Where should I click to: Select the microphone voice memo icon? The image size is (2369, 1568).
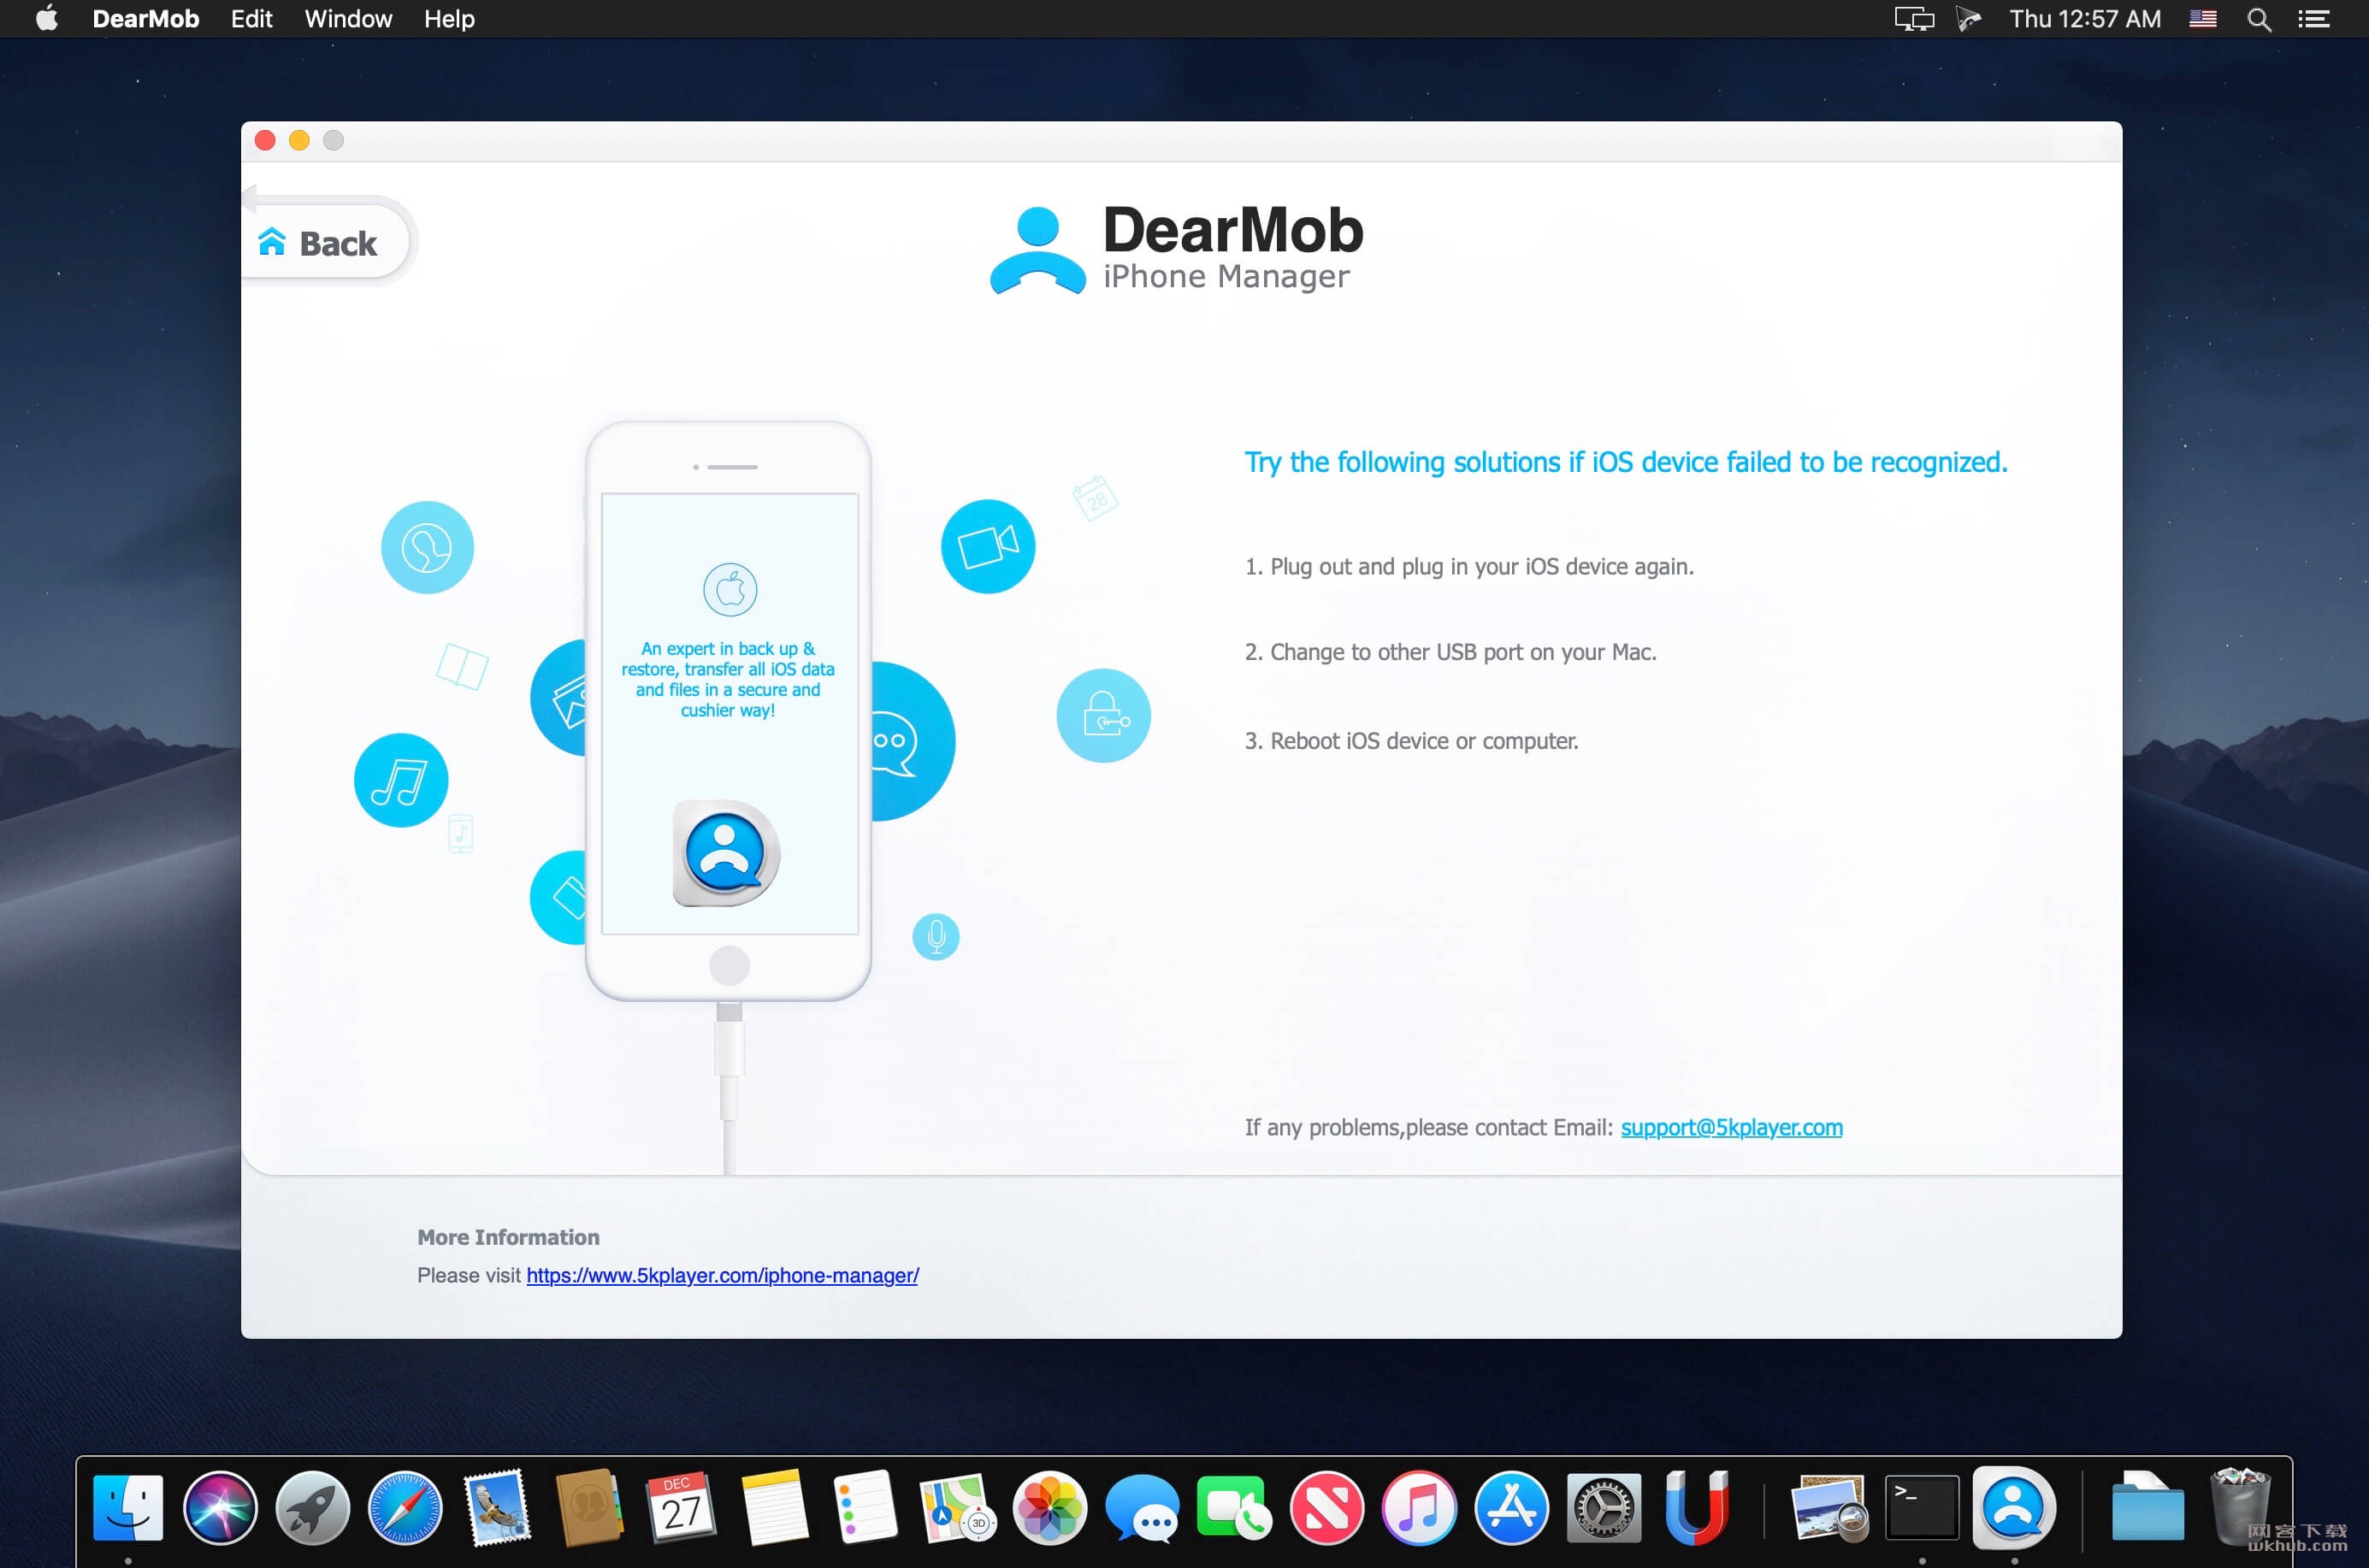(x=936, y=936)
